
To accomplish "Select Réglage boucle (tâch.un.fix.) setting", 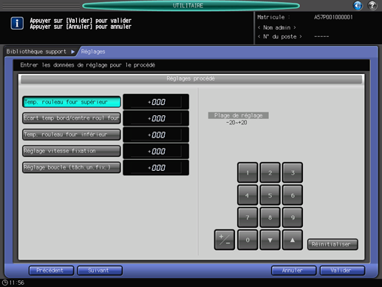I will (72, 167).
